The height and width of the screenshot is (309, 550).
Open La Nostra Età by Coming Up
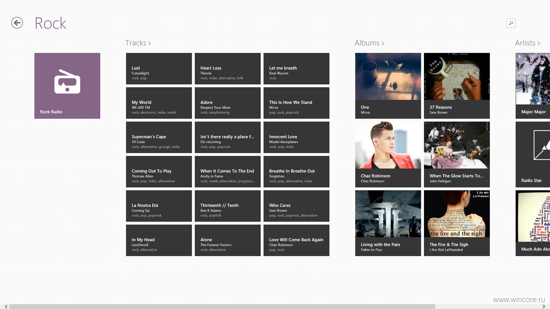(x=159, y=206)
